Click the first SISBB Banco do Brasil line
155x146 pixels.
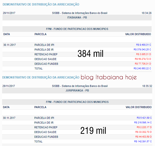point(80,13)
